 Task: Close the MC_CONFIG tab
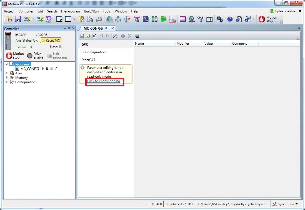[112, 28]
